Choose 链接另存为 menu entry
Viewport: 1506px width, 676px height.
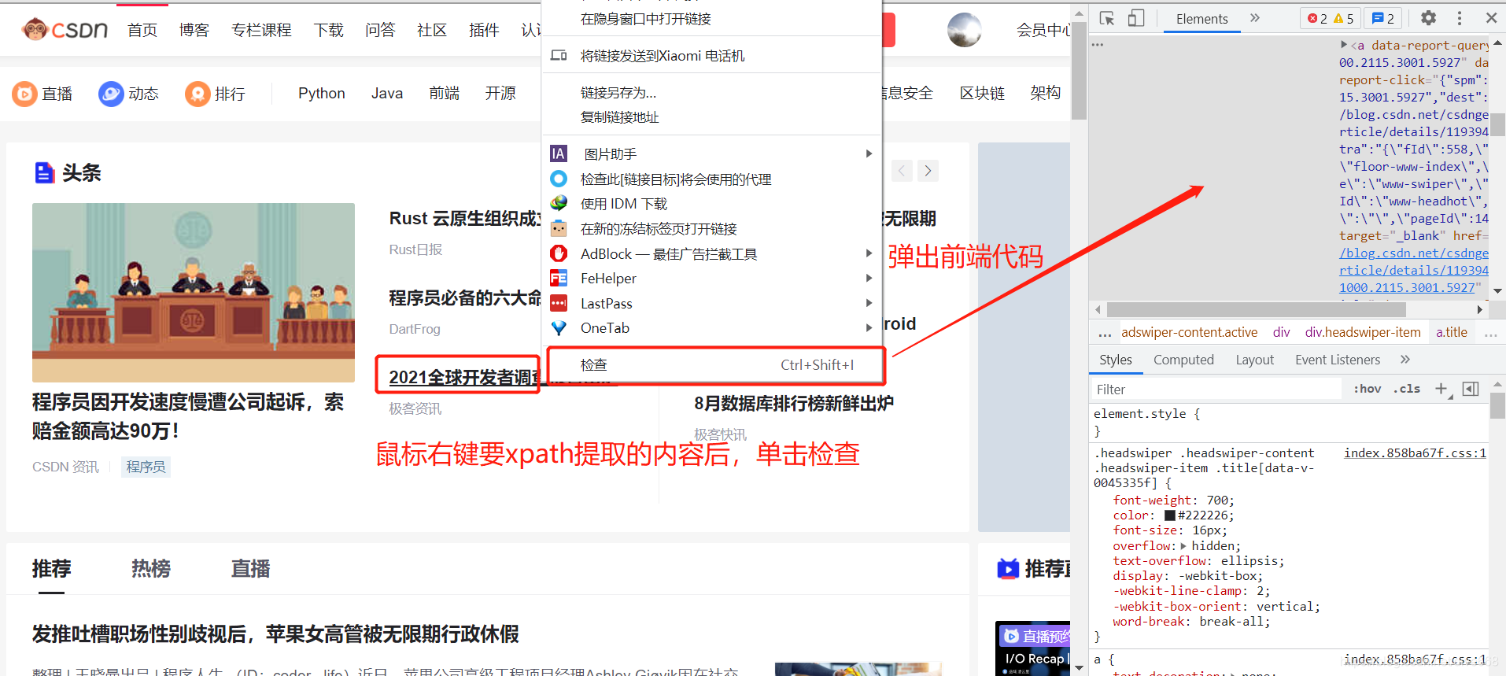click(618, 93)
